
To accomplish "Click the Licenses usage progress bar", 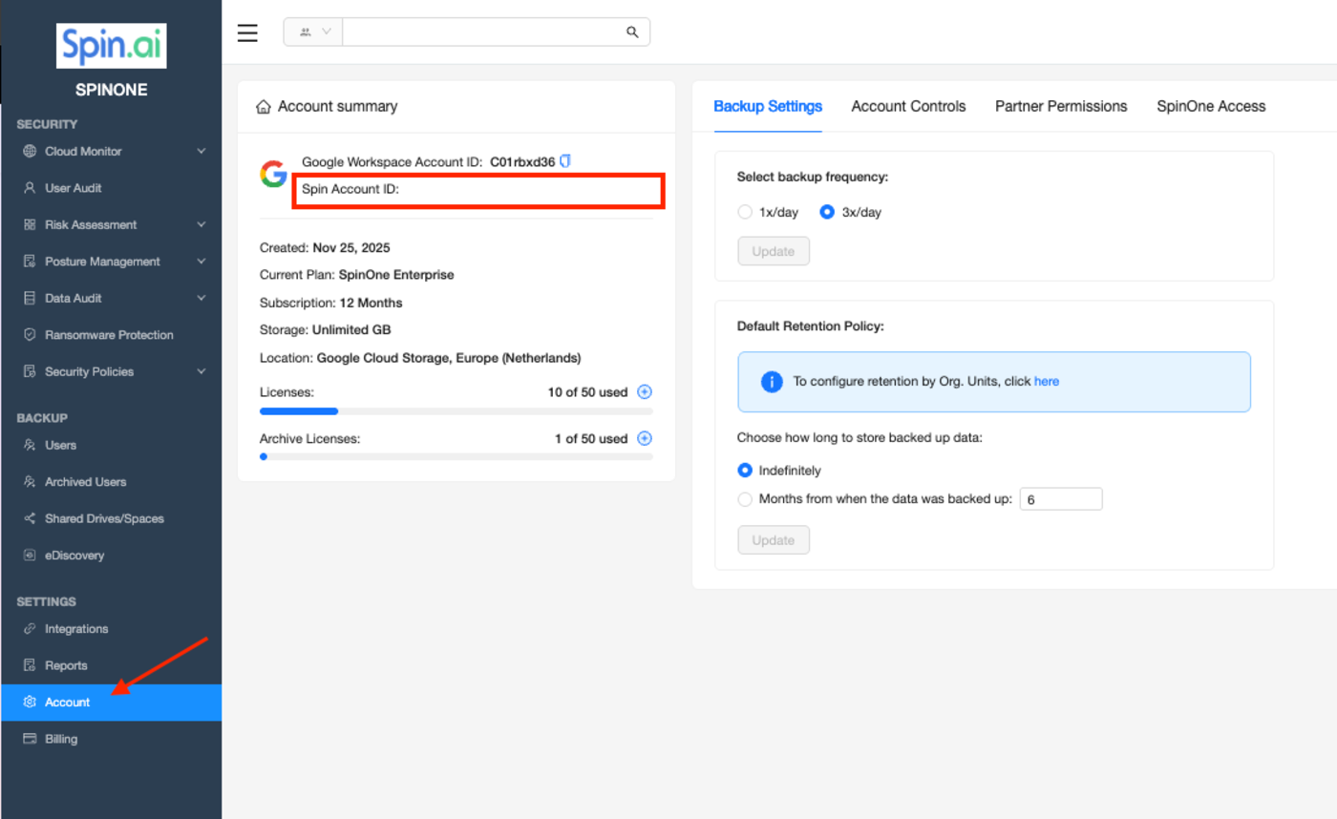I will [x=456, y=411].
